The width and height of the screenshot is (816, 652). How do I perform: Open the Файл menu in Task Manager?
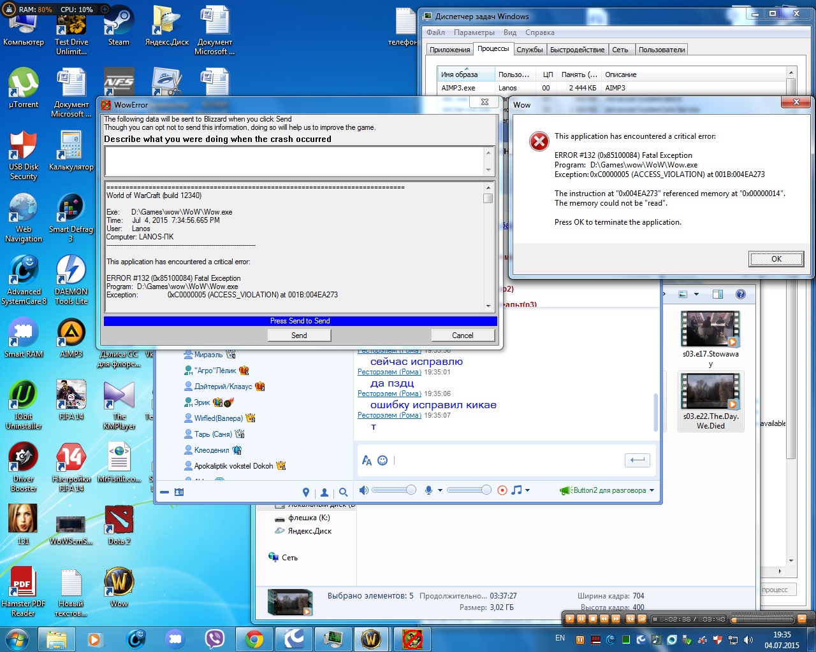coord(436,32)
